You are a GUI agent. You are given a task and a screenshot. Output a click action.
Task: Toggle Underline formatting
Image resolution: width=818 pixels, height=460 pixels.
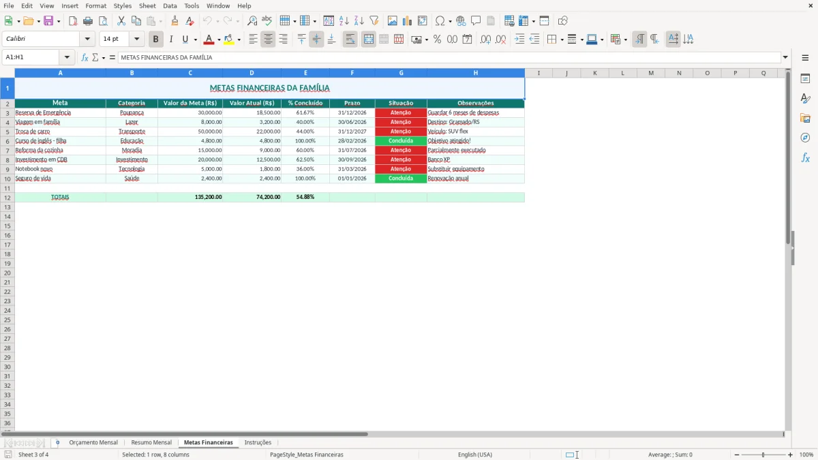tap(185, 40)
